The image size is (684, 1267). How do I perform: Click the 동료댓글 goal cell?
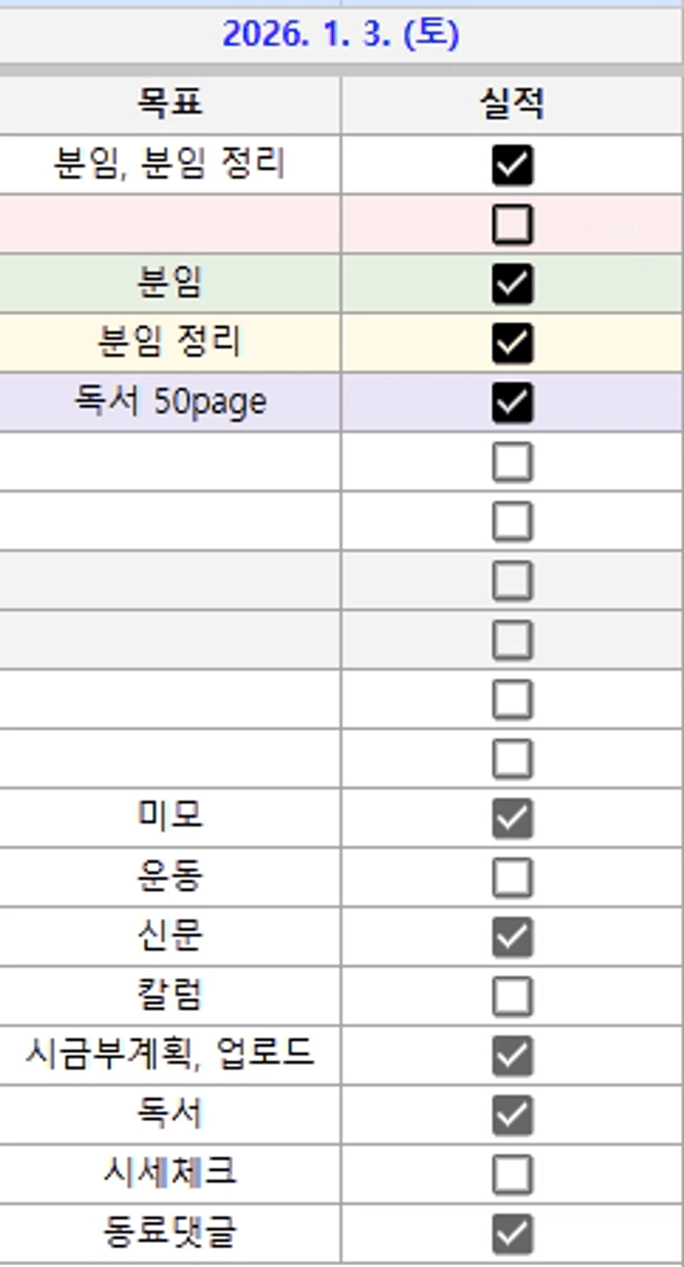tap(170, 1234)
